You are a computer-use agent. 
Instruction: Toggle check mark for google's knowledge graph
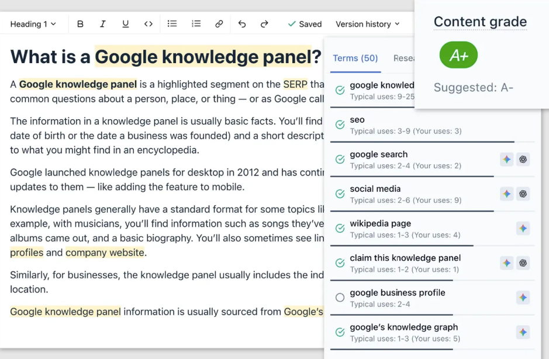(340, 332)
